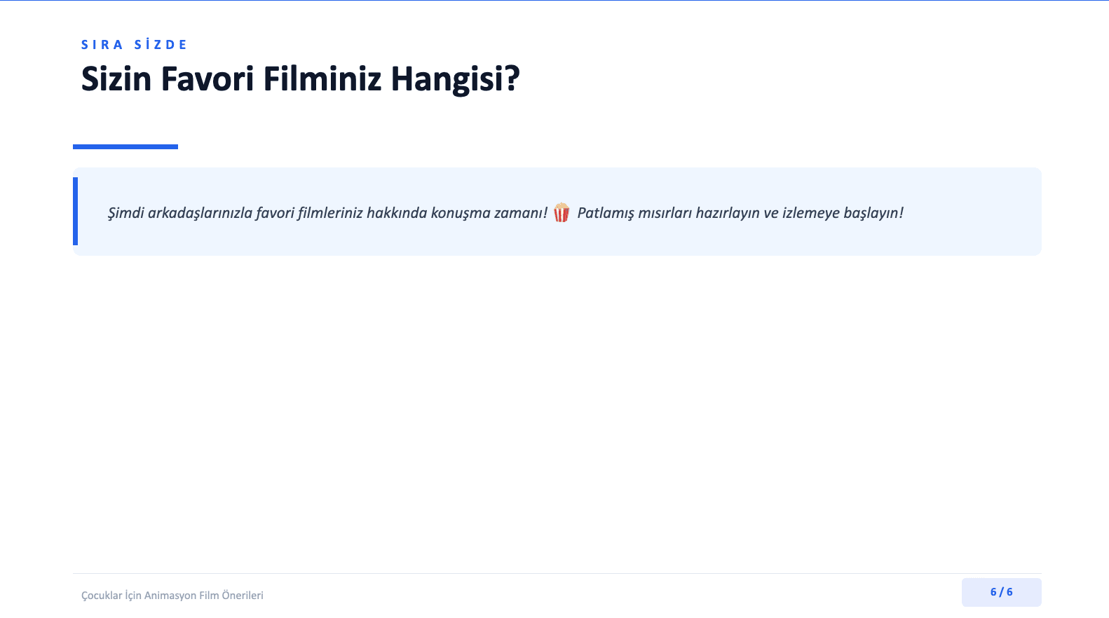Image resolution: width=1109 pixels, height=618 pixels.
Task: Click the footer text "Çocuklar İçin Animasyon Film Önerileri"
Action: pyautogui.click(x=172, y=596)
